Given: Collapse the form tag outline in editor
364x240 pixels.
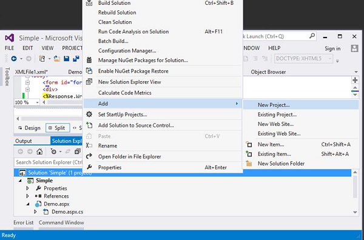Looking at the screenshot, I should pyautogui.click(x=28, y=82).
